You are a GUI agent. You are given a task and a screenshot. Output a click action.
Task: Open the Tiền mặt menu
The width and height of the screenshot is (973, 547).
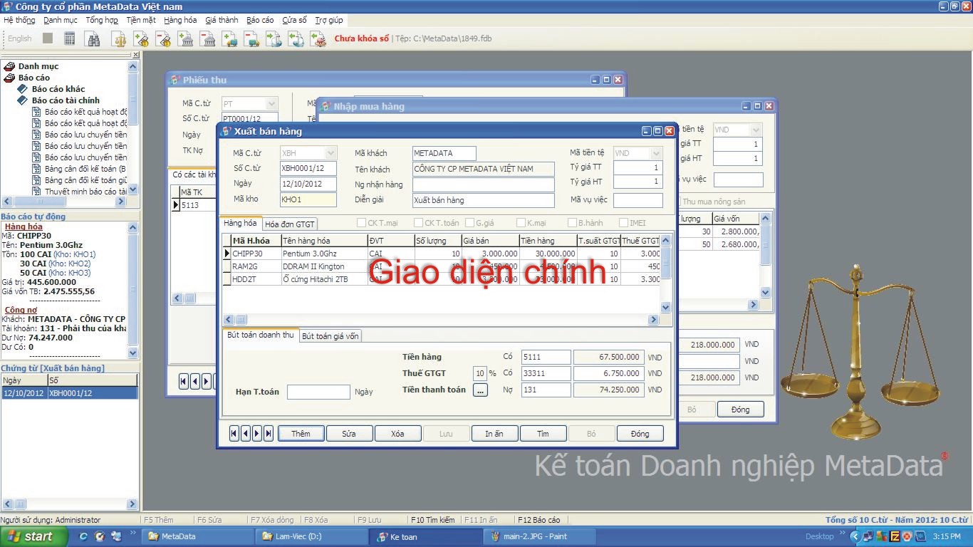click(x=141, y=20)
